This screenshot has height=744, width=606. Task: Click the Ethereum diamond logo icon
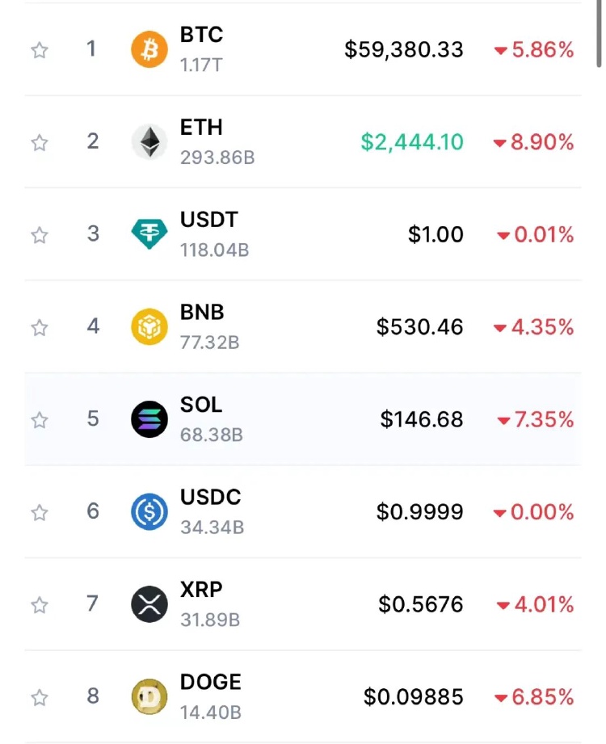click(149, 142)
